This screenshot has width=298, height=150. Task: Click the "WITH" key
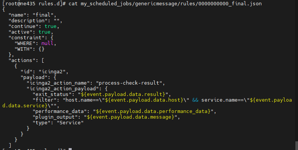point(23,49)
